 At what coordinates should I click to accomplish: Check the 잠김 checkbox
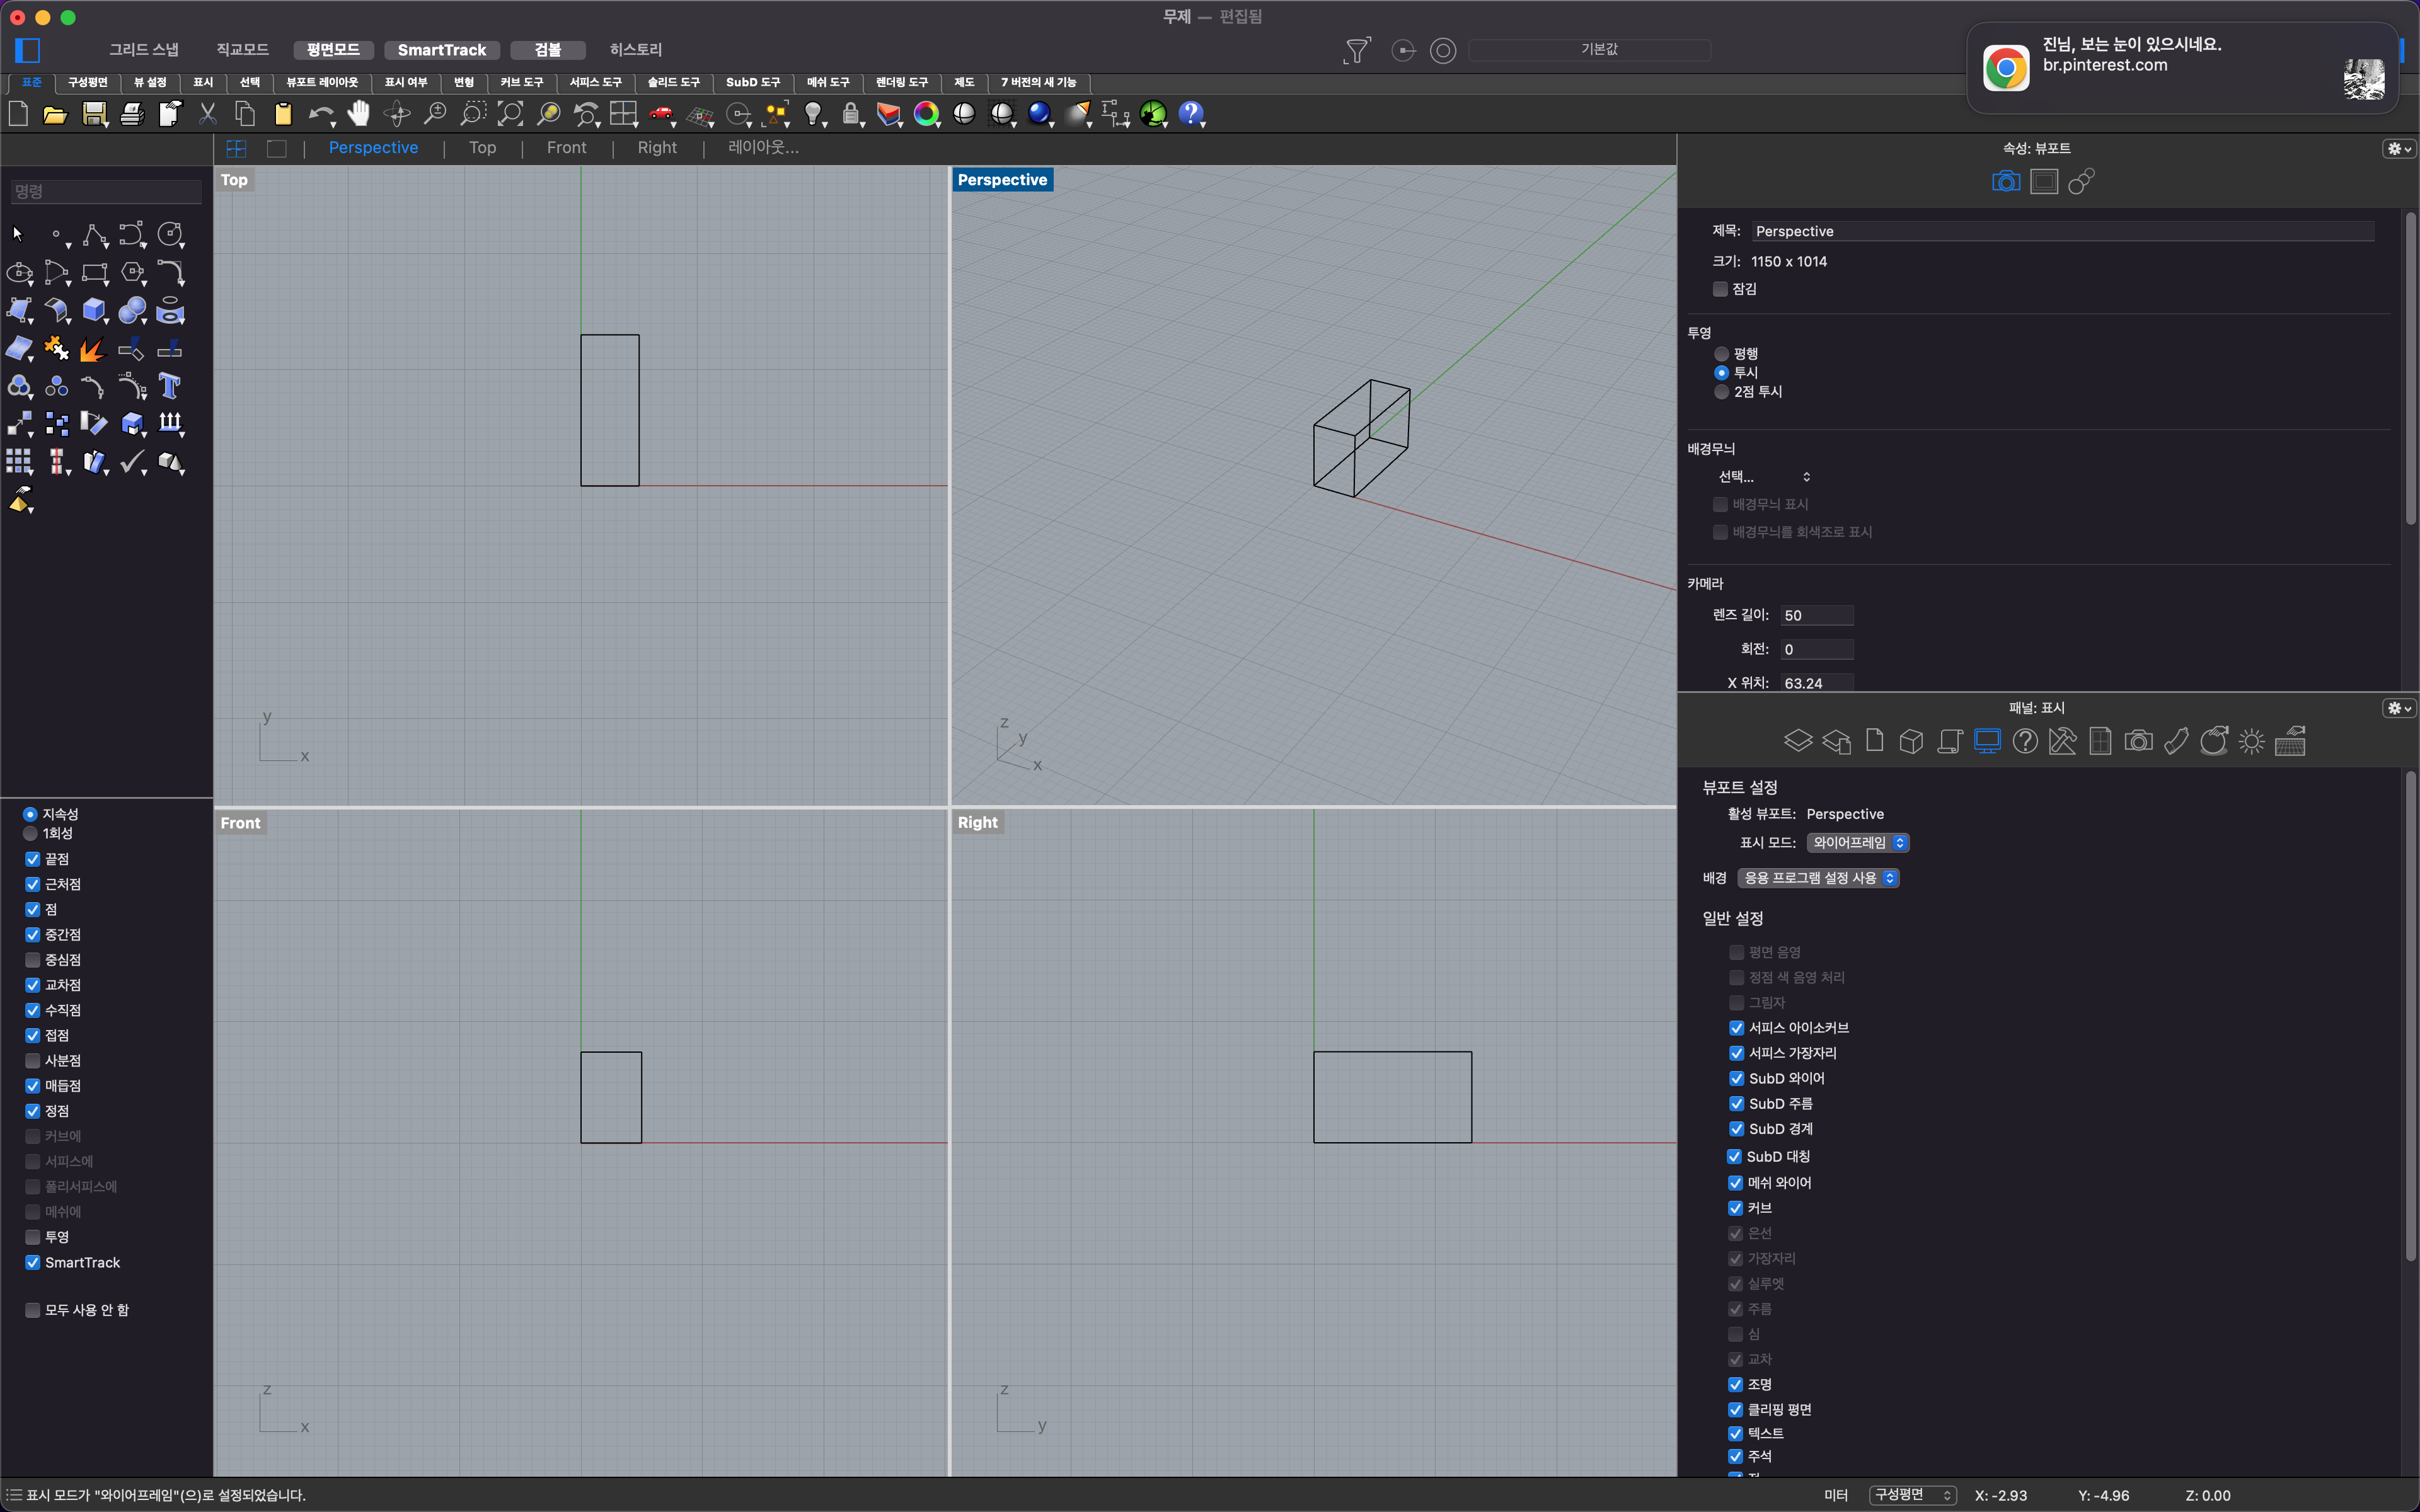click(1720, 289)
